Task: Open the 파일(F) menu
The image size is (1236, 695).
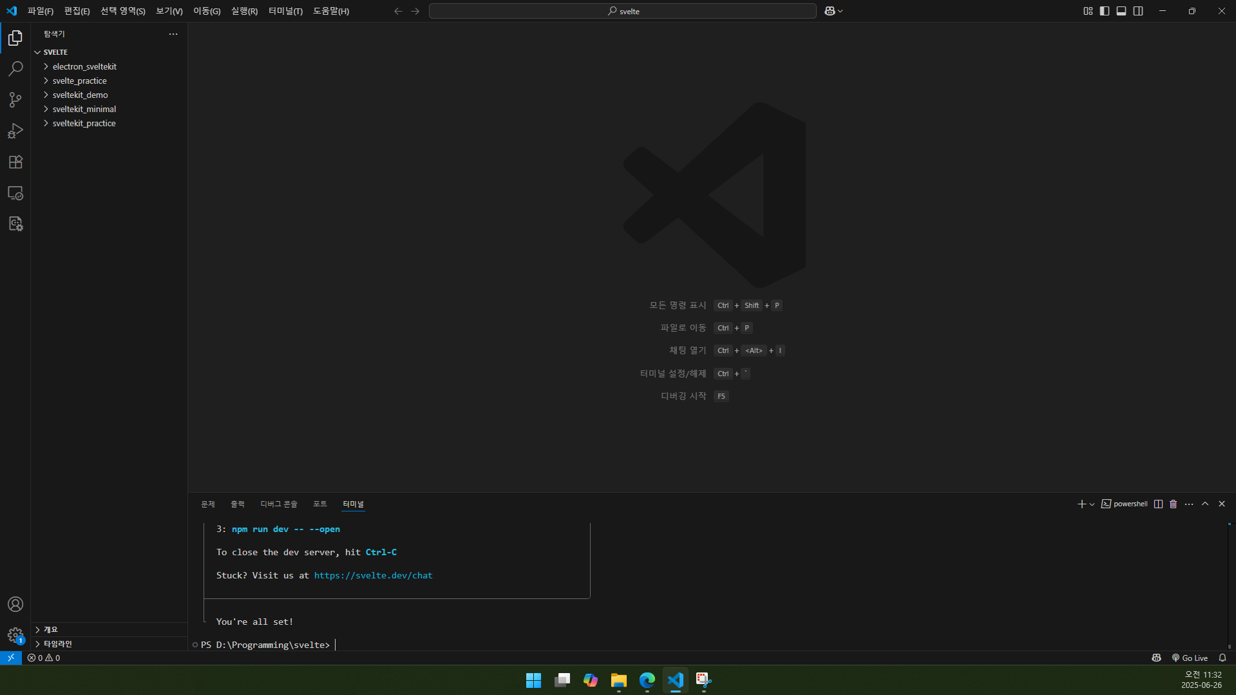Action: [x=41, y=11]
